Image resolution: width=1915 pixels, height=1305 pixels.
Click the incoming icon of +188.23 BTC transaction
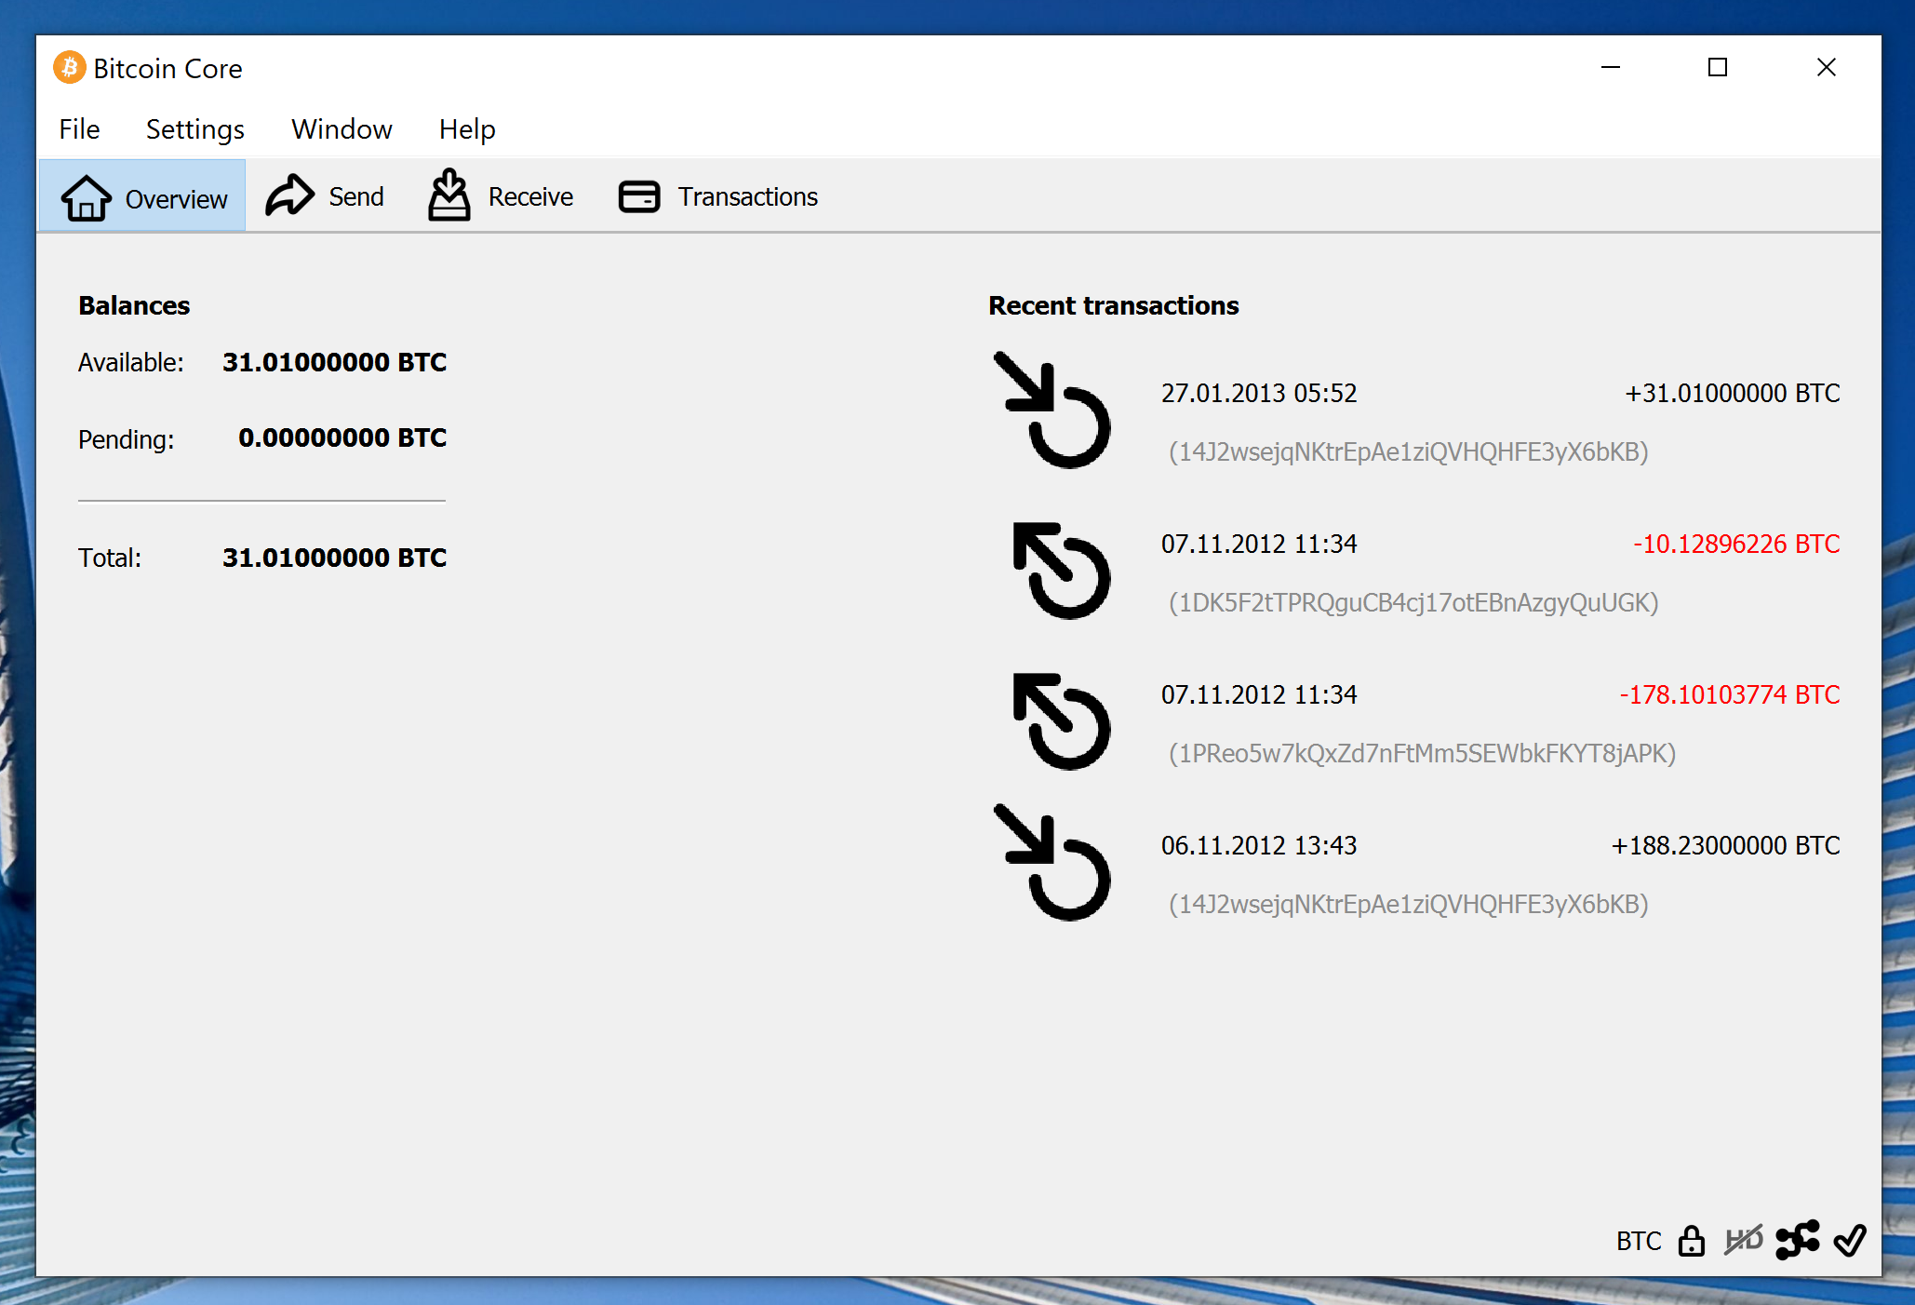1052,863
